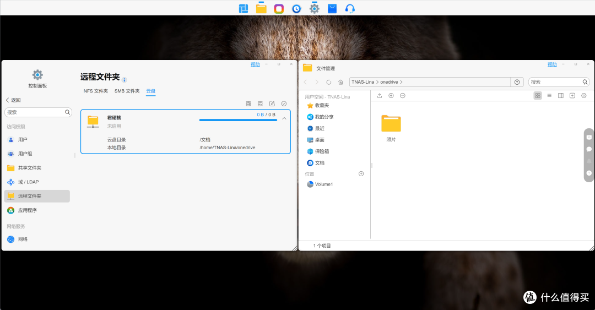Viewport: 595px width, 310px height.
Task: Click the remove cloud drive toolbar icon
Action: [x=260, y=104]
